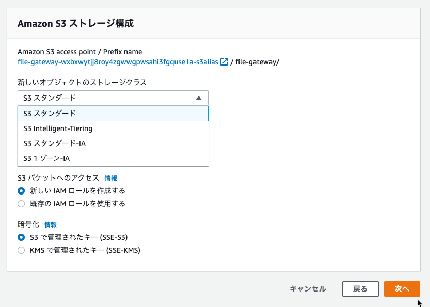Screen dimensions: 430x307
Task: Open 情報 link next to 暗号化
Action: (51, 225)
